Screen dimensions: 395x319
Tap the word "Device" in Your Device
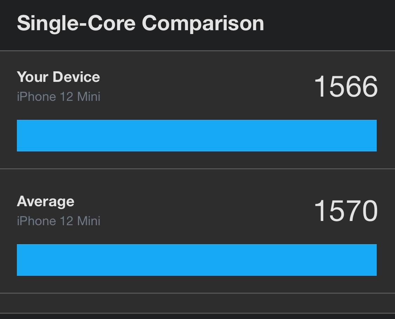pyautogui.click(x=76, y=77)
